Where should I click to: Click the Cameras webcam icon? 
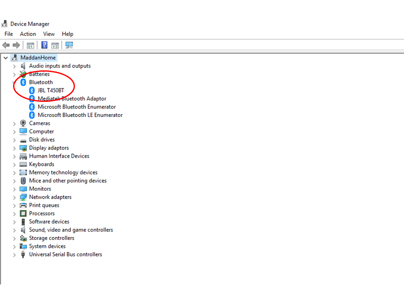23,123
